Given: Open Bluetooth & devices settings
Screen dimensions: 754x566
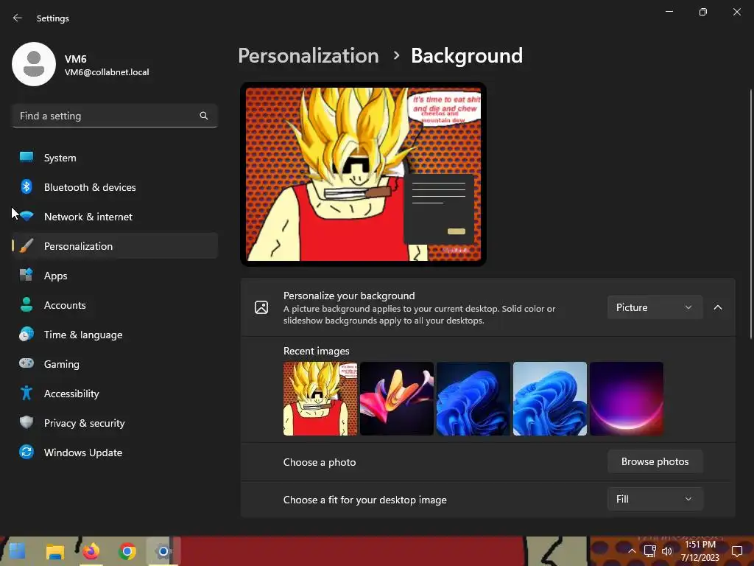Looking at the screenshot, I should [x=115, y=186].
